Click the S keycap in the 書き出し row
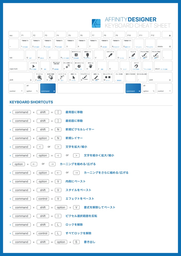Image resolution: width=181 pixels, height=256 pixels. tap(76, 242)
